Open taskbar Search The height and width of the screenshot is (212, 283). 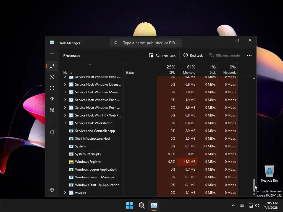click(142, 205)
